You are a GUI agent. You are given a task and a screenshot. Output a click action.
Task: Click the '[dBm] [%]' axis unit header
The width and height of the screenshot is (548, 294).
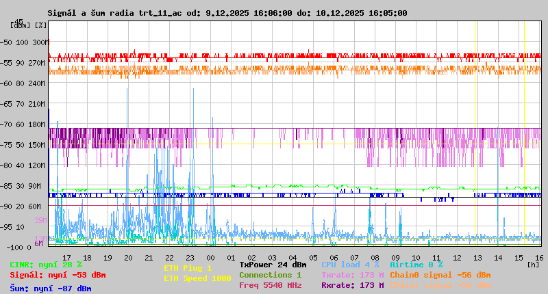[28, 25]
